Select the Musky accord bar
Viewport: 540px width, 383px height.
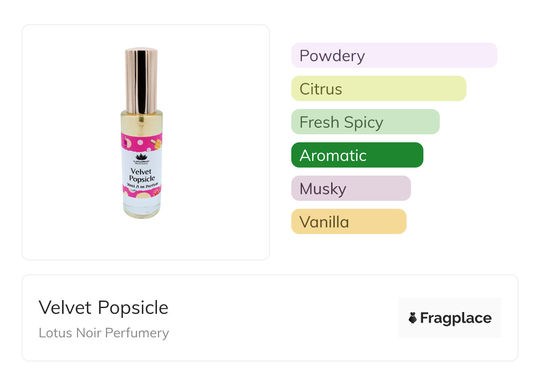pyautogui.click(x=351, y=188)
